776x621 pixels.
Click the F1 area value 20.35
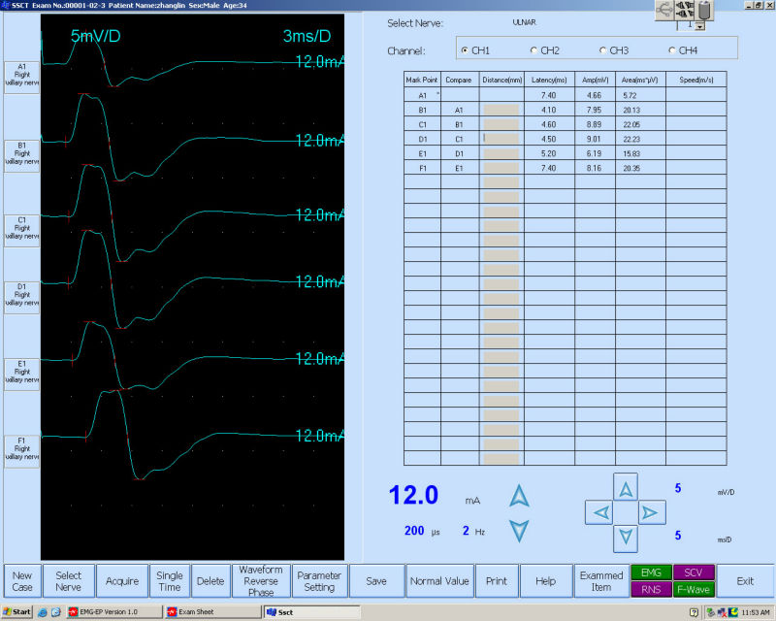click(x=631, y=169)
